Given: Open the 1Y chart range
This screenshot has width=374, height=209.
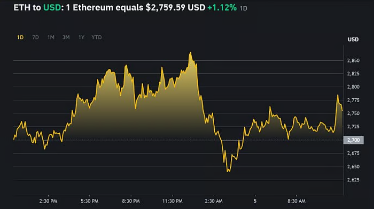Looking at the screenshot, I should [81, 37].
